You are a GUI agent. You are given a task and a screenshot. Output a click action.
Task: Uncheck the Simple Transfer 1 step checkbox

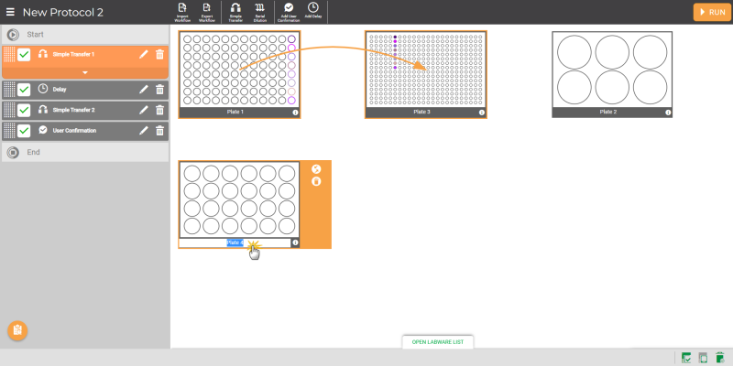pos(24,55)
